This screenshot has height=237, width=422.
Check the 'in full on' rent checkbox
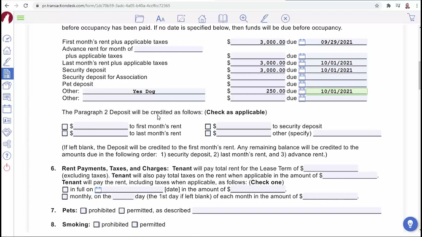coord(65,190)
